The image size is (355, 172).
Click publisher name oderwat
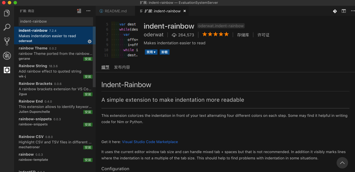click(154, 35)
